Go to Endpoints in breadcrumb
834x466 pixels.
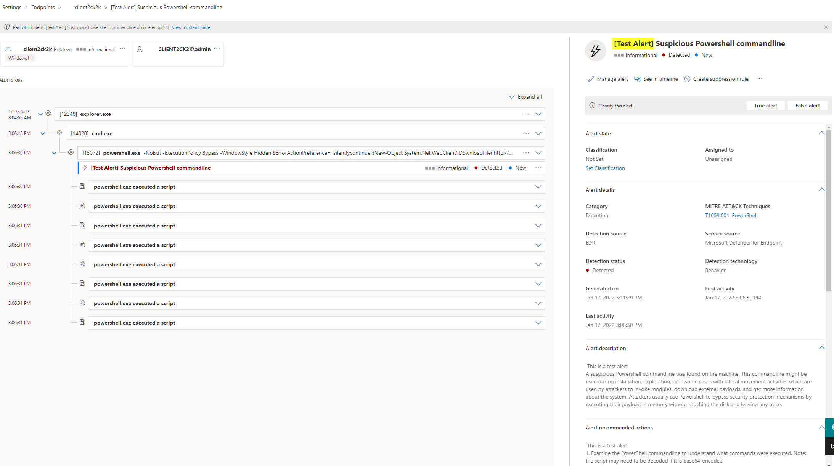(x=43, y=7)
